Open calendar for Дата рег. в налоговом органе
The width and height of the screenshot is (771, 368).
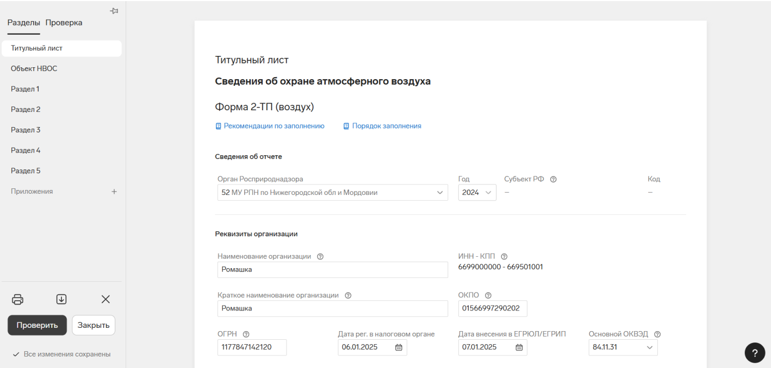coord(398,347)
